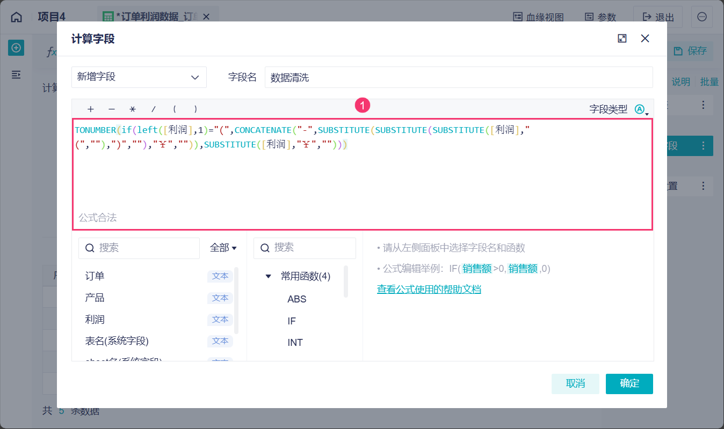Viewport: 724px width, 429px height.
Task: Click the 保存 save button
Action: [x=690, y=51]
